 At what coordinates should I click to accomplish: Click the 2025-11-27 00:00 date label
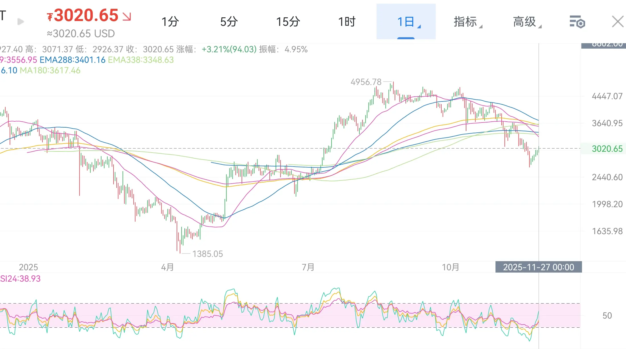pyautogui.click(x=538, y=267)
